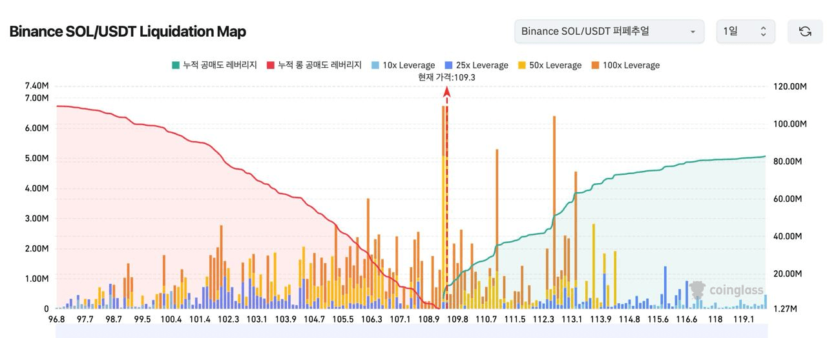The image size is (827, 338).
Task: Toggle the 10x Leverage legend entry
Action: click(x=403, y=65)
